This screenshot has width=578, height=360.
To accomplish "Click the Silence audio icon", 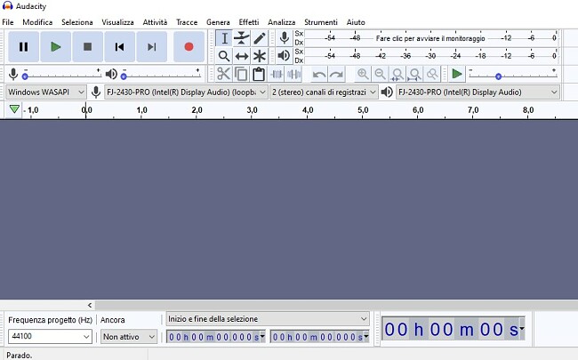I will [293, 74].
